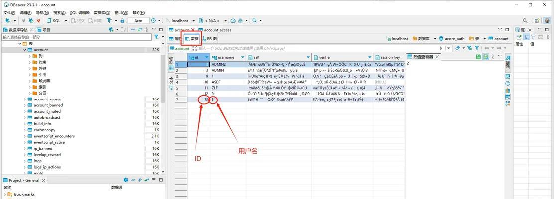Screen dimensions: 554x199
Task: Click the localhost breadcrumb link
Action: pyautogui.click(x=397, y=39)
